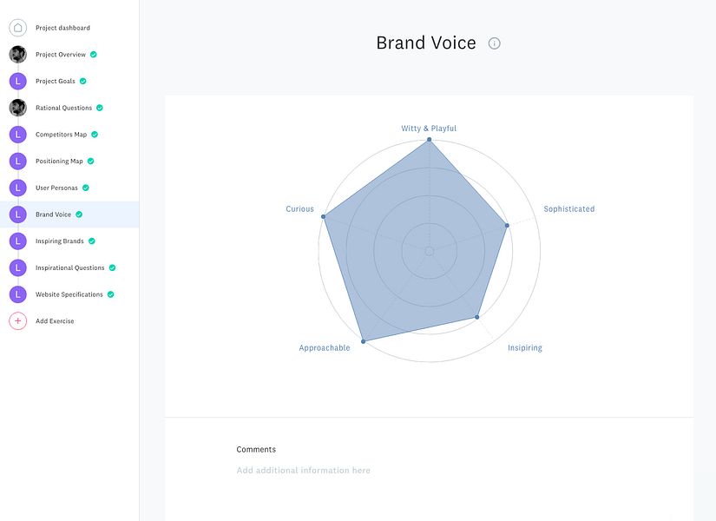Screen dimensions: 716x521
Task: Click the purple L avatar beside Project Goals
Action: point(17,82)
